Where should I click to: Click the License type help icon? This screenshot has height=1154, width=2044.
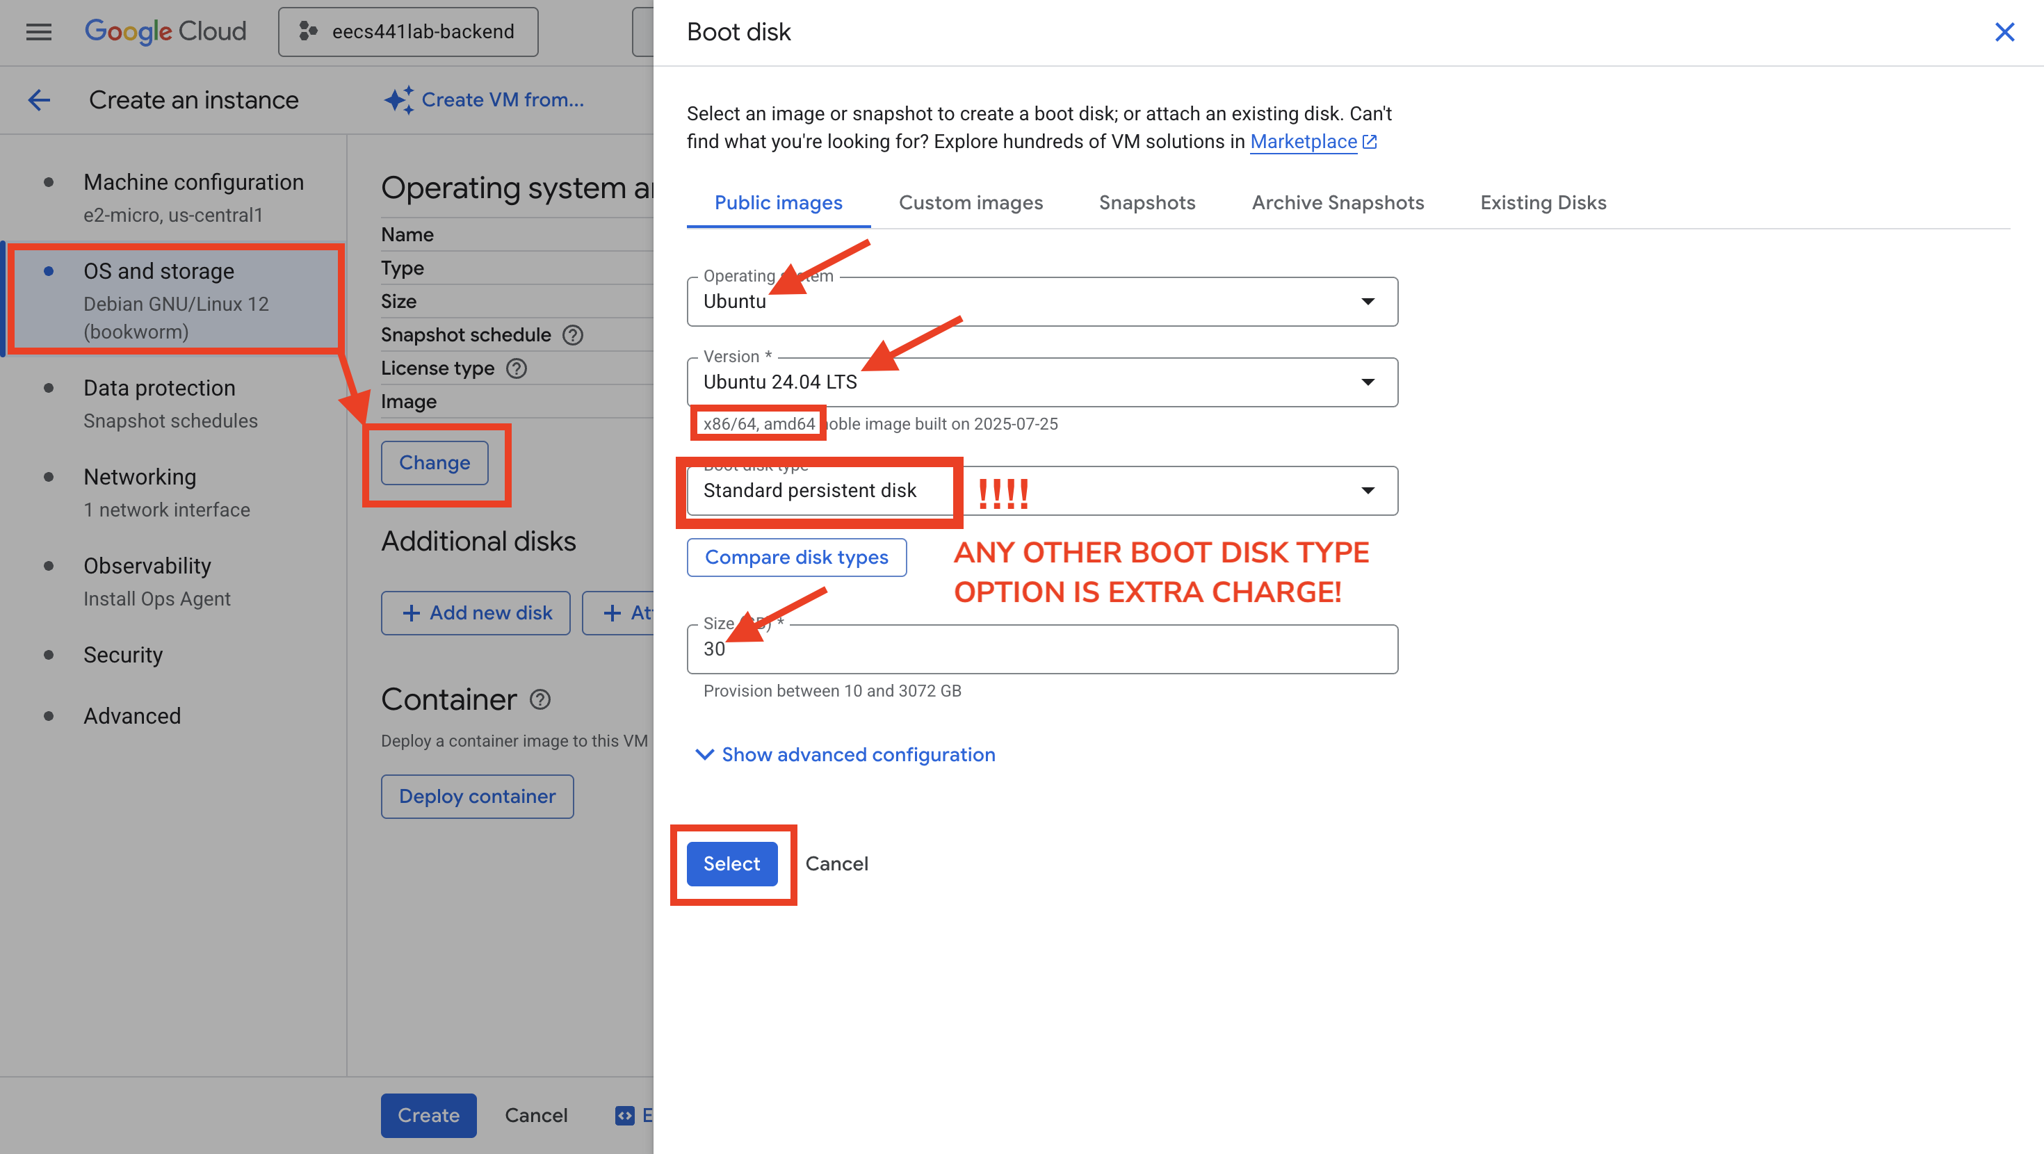click(517, 368)
